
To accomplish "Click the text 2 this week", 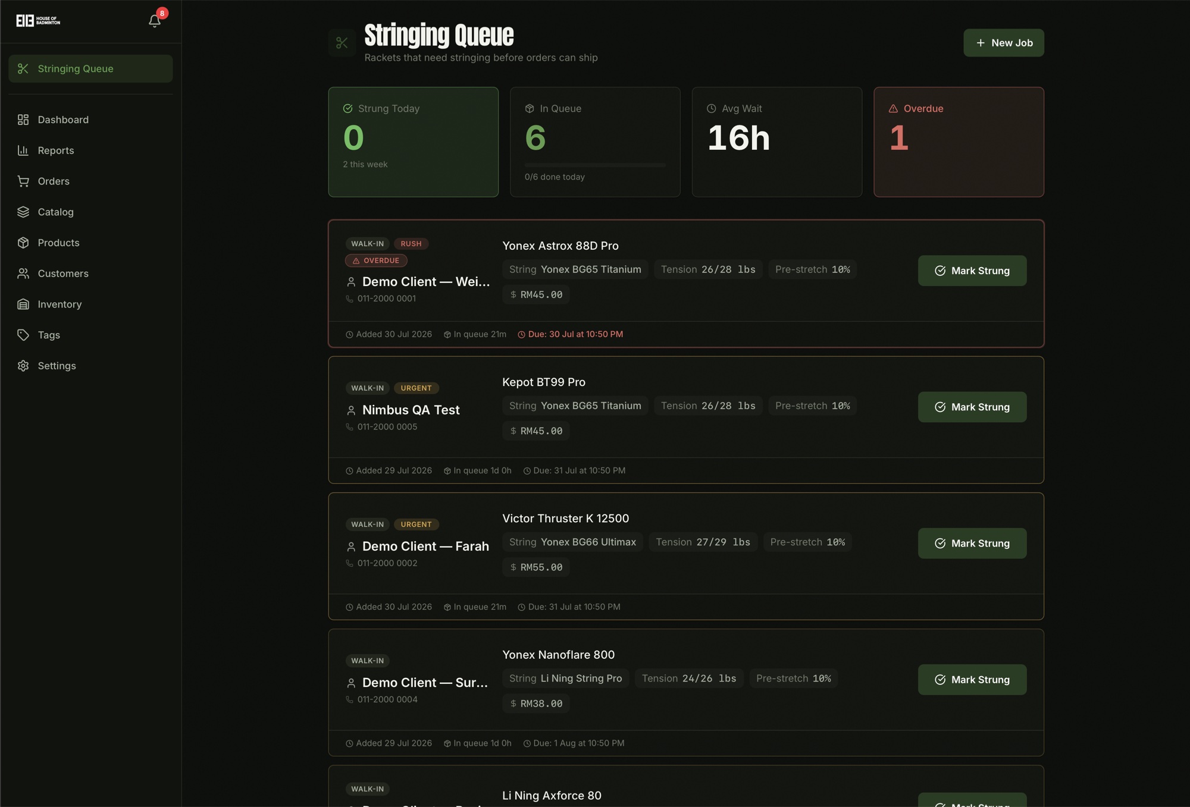I will coord(365,165).
